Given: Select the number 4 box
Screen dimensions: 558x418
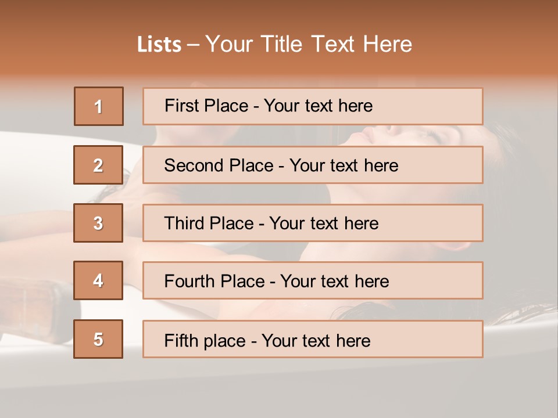Looking at the screenshot, I should pyautogui.click(x=98, y=280).
